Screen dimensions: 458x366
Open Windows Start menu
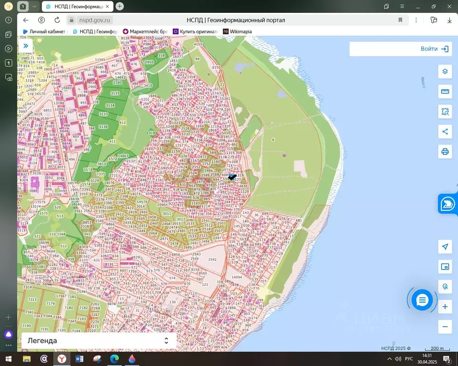(9, 359)
